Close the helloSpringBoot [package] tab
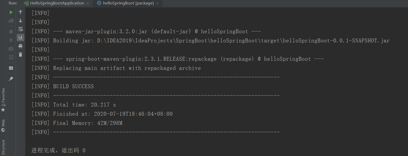Image resolution: width=408 pixels, height=156 pixels. [157, 3]
